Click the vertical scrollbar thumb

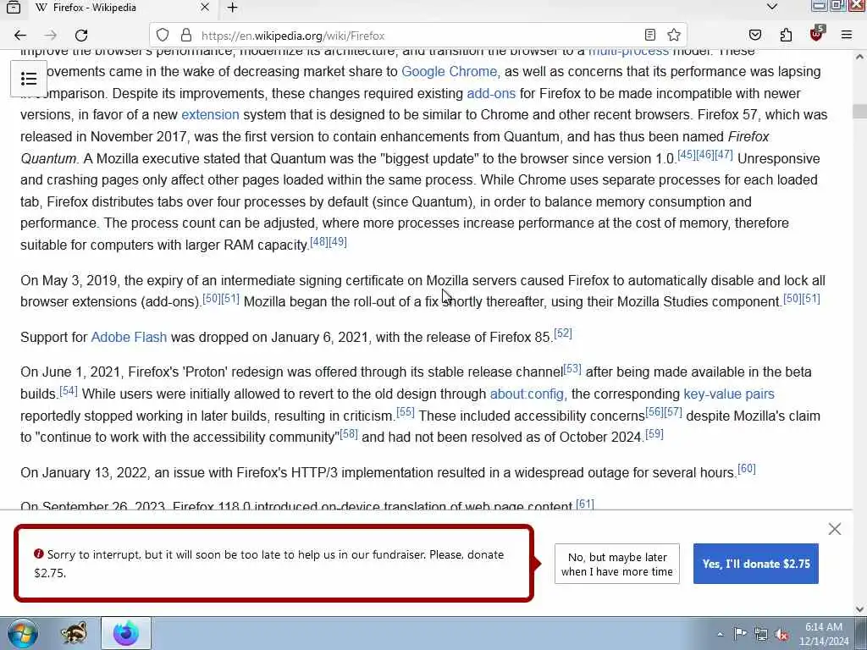860,111
